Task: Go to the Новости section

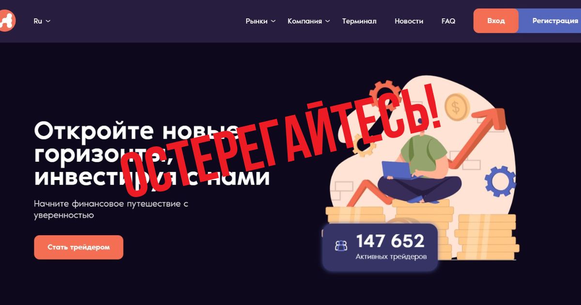Action: (409, 21)
